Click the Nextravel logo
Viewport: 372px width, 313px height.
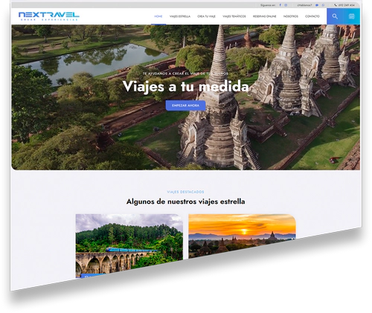point(49,16)
